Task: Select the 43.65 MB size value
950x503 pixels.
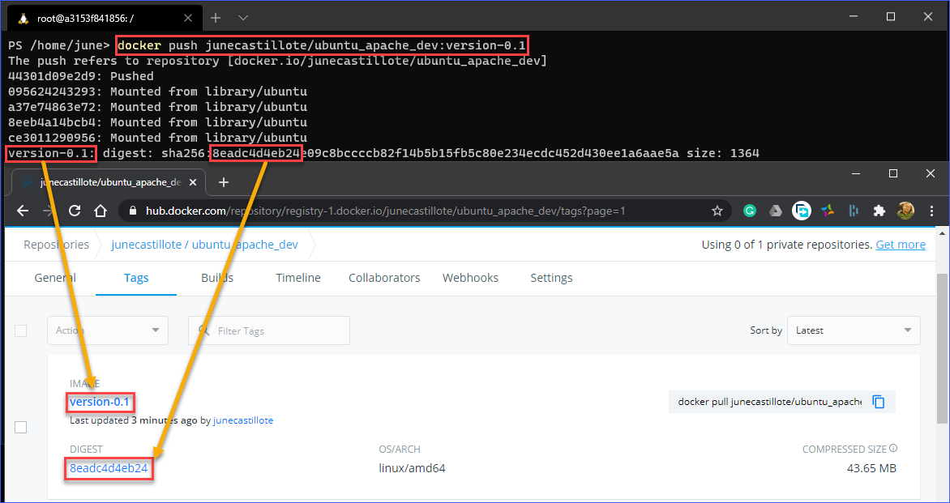Action: pos(871,468)
